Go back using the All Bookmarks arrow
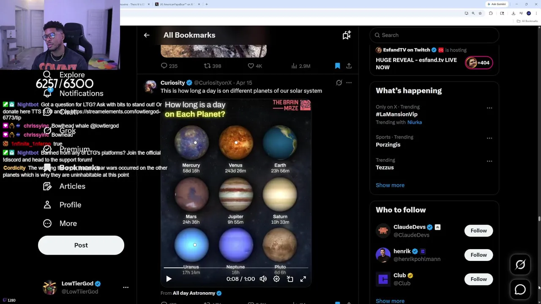541x304 pixels. click(147, 35)
